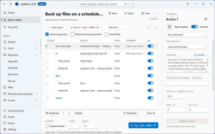Disable Play sound Information row switch
The height and width of the screenshot is (134, 215).
(x=150, y=61)
